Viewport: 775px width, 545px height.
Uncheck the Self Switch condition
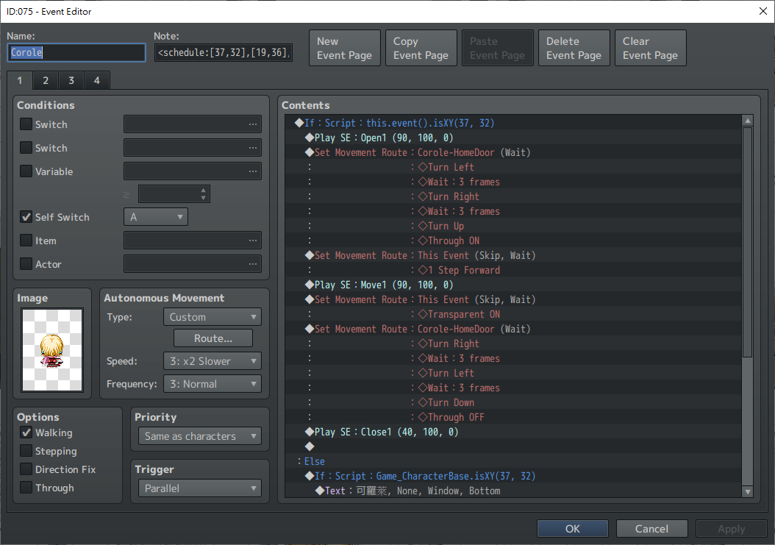(26, 217)
